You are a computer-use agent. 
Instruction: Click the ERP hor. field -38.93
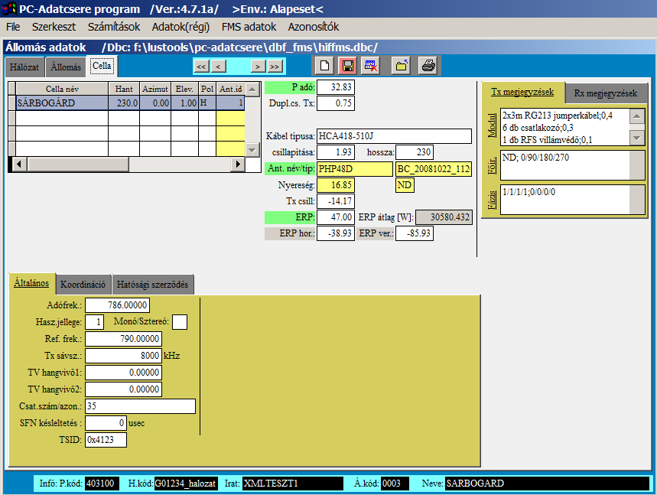[x=336, y=233]
